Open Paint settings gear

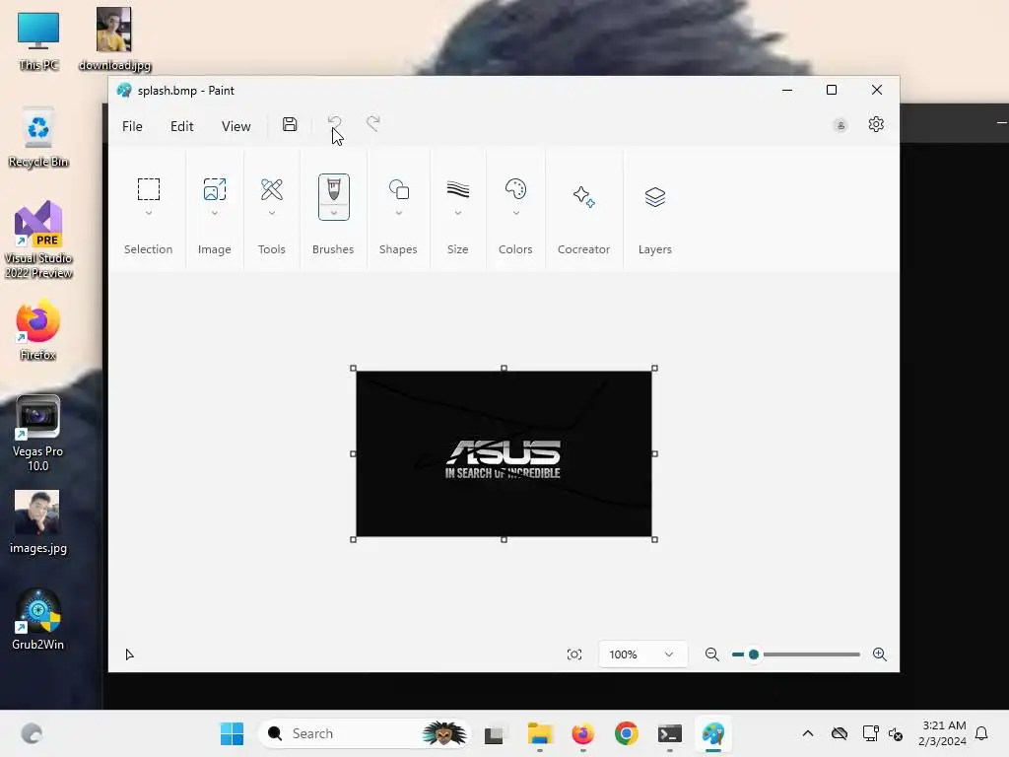coord(876,124)
